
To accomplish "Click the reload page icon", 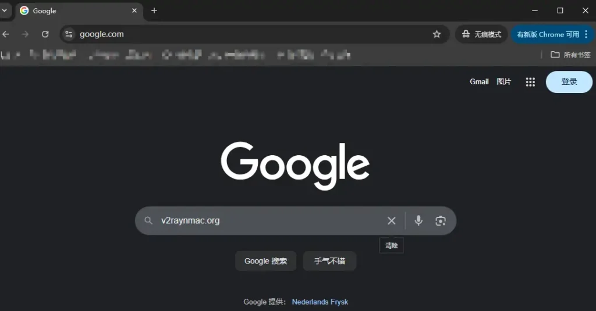I will pyautogui.click(x=45, y=34).
